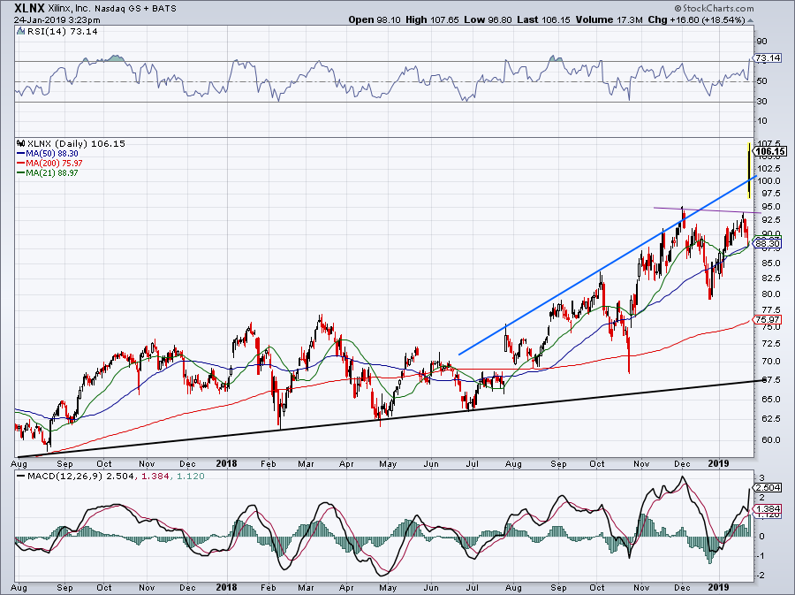This screenshot has width=795, height=595.
Task: Click the 2018 label under MACD panel
Action: click(x=226, y=587)
